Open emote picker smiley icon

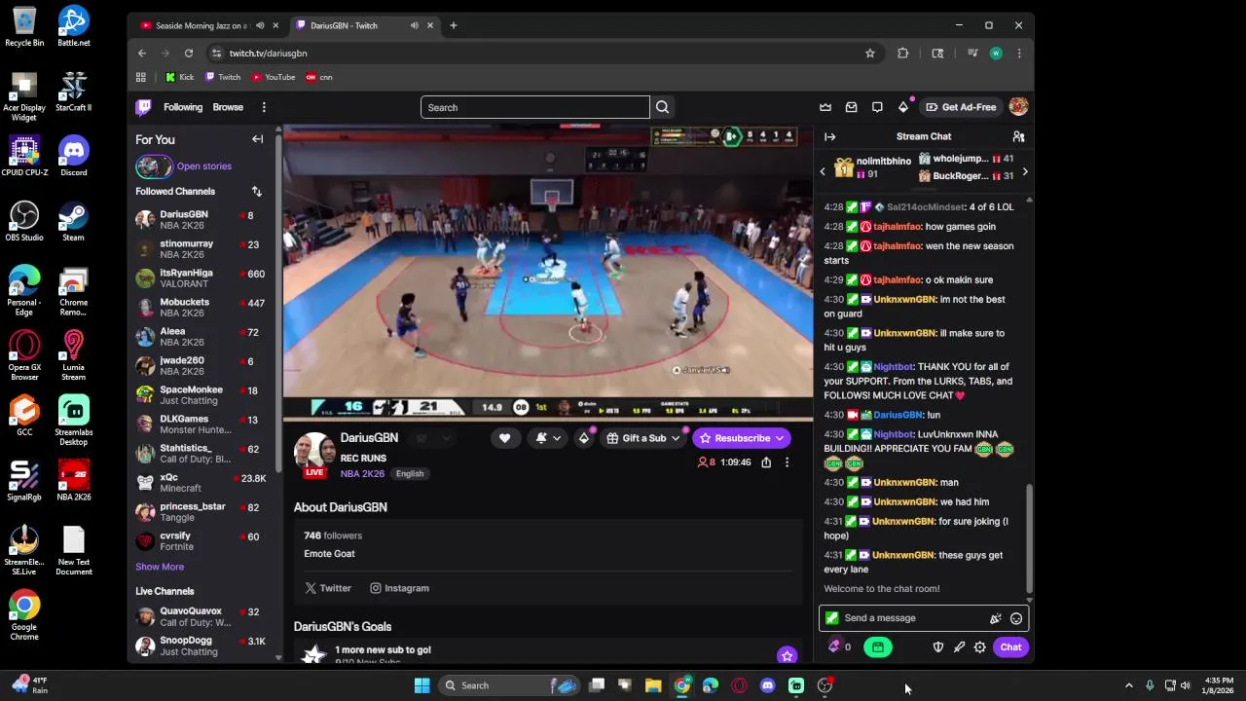click(1016, 618)
